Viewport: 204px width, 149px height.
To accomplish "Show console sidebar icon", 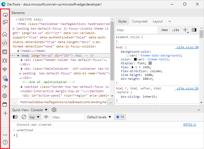I will [15, 117].
